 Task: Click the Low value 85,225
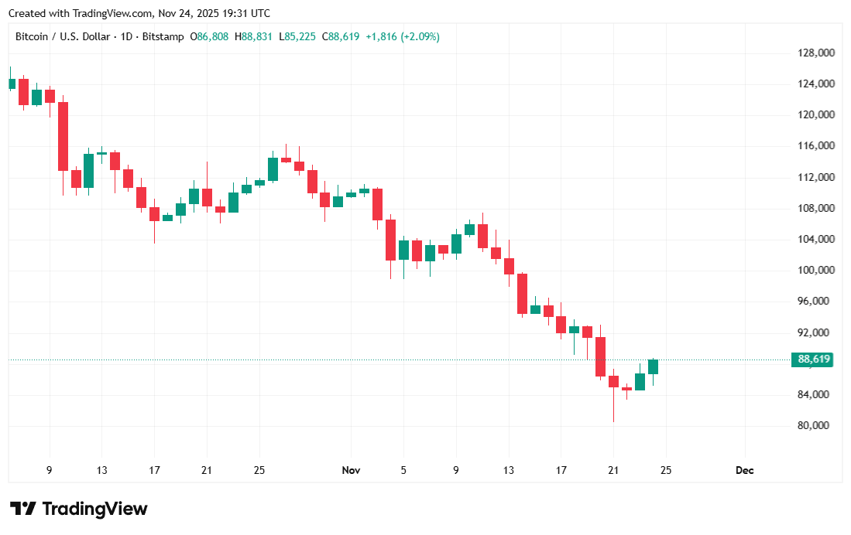coord(300,36)
